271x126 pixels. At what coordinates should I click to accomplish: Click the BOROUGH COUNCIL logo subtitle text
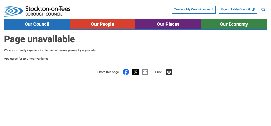[x=43, y=14]
